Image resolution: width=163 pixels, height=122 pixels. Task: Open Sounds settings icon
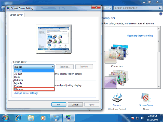coord(117,98)
